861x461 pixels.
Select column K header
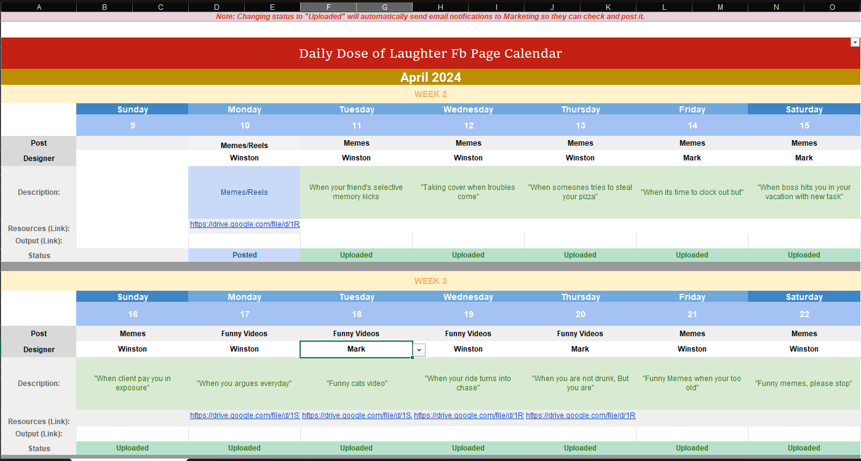pyautogui.click(x=608, y=7)
